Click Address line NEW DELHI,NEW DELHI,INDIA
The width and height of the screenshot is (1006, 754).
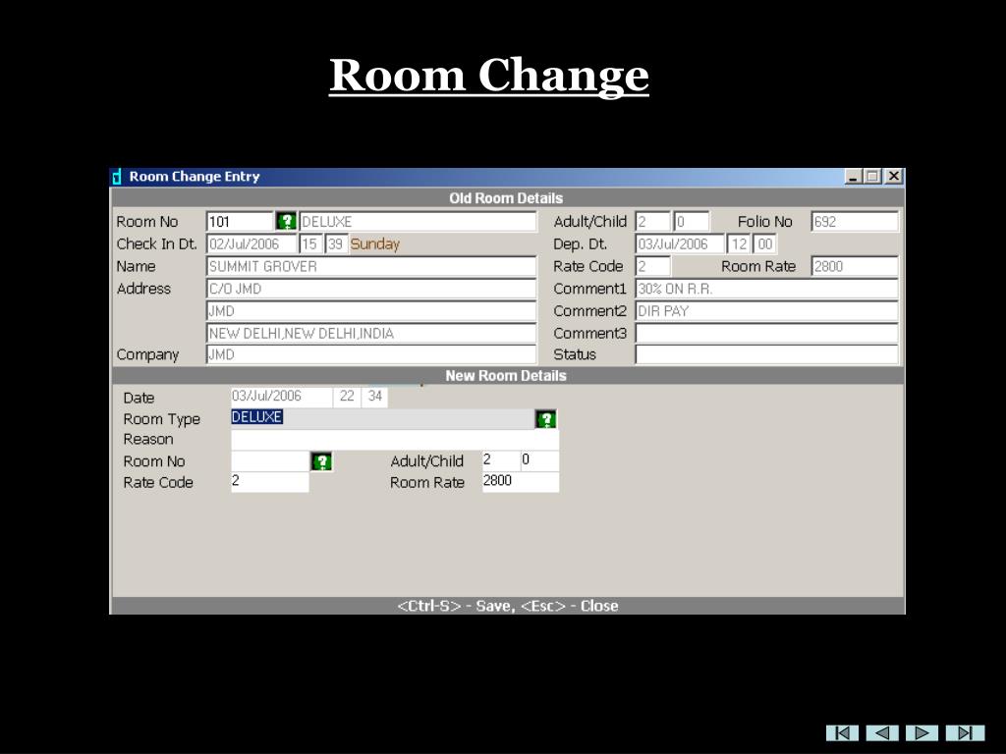(370, 333)
